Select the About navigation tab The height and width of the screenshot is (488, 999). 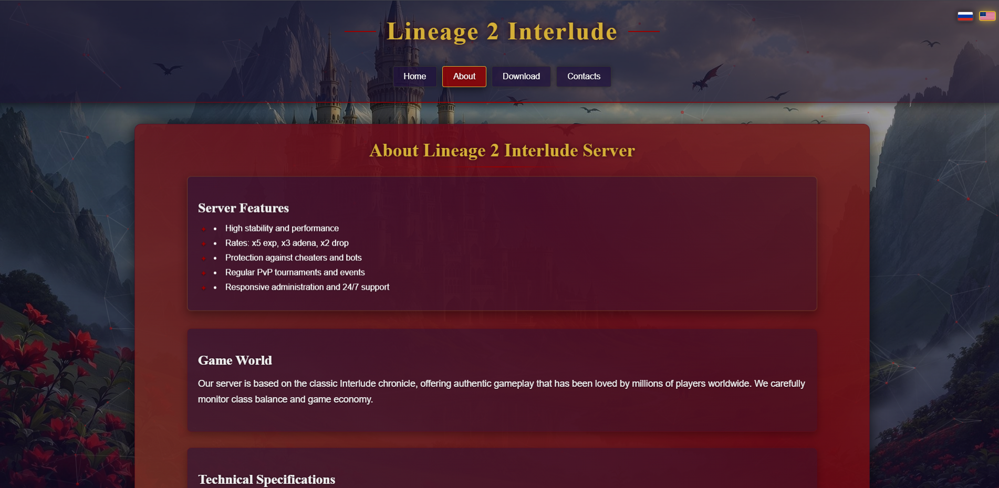pyautogui.click(x=464, y=77)
